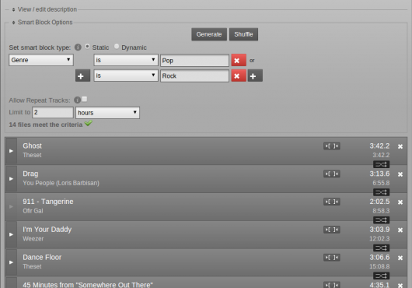Image resolution: width=412 pixels, height=288 pixels.
Task: Open crossfade between I'm Your Daddy and Dance Floor
Action: point(381,248)
